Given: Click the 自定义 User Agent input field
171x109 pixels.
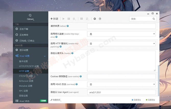Looking at the screenshot, I should coord(121,92).
